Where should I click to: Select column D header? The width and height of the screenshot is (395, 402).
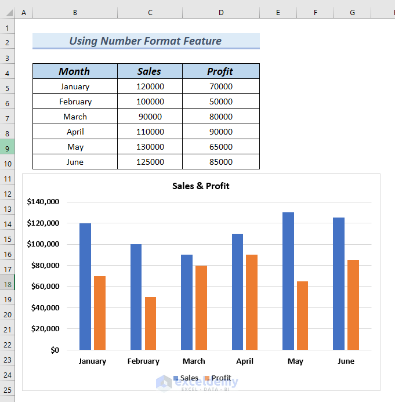(221, 13)
